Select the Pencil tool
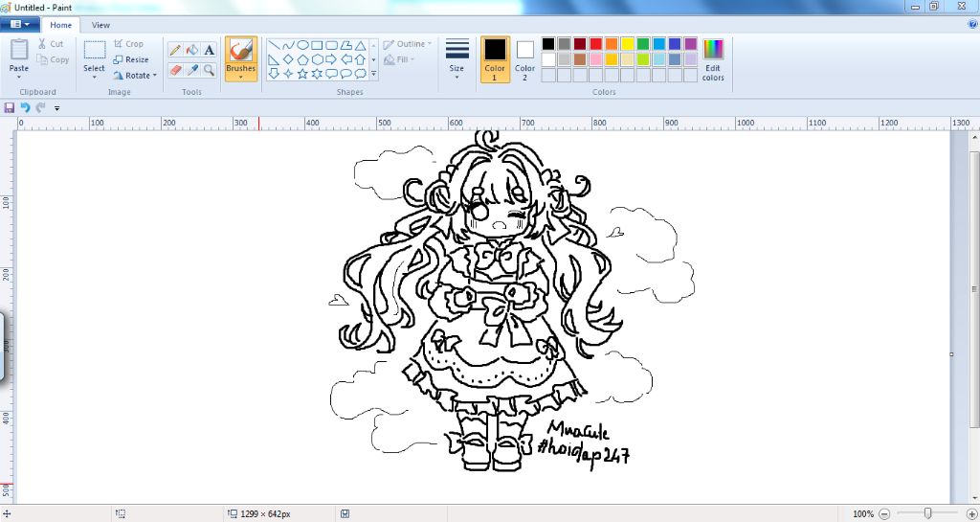This screenshot has width=980, height=522. pyautogui.click(x=176, y=51)
